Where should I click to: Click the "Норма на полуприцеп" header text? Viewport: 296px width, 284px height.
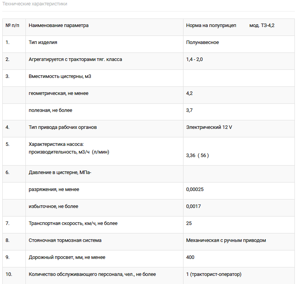tap(211, 25)
